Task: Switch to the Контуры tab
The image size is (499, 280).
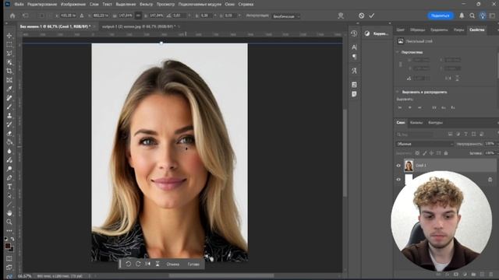Action: [x=435, y=123]
